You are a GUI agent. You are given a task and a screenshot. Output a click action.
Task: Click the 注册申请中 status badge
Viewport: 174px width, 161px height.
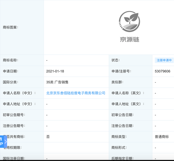(x=164, y=60)
